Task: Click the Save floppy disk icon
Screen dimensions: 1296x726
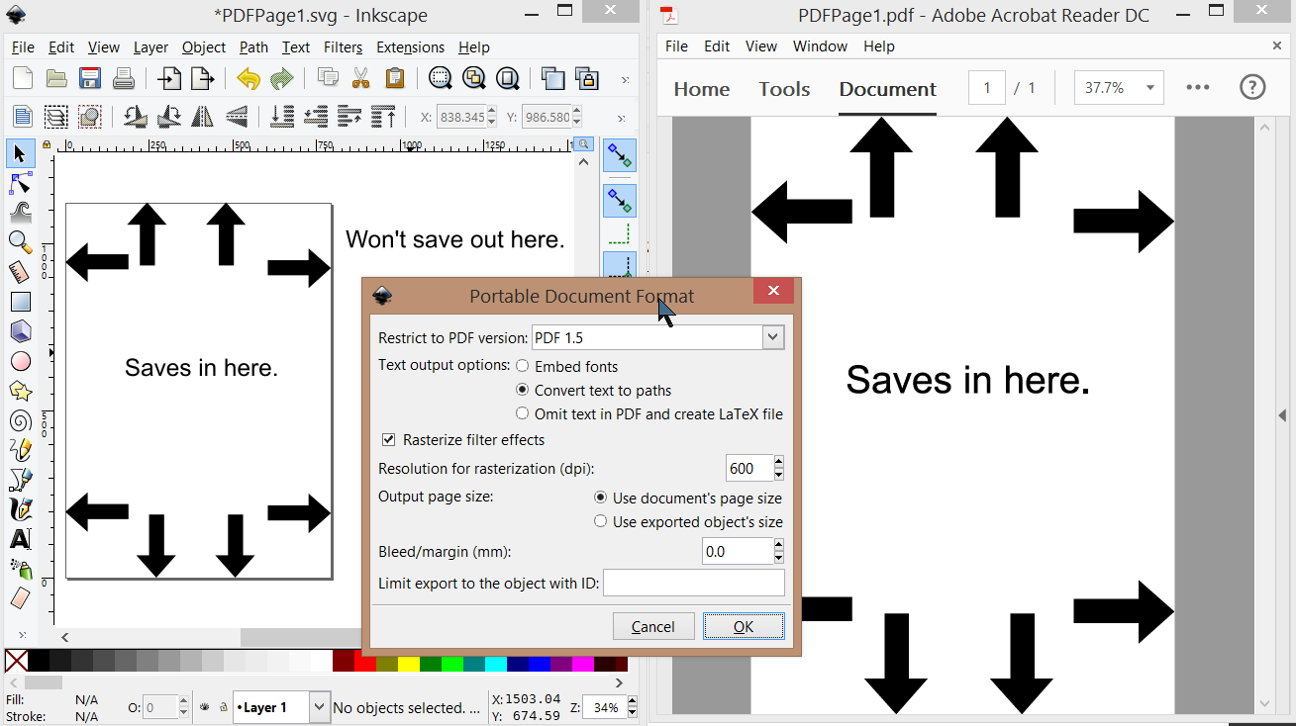Action: click(x=90, y=79)
